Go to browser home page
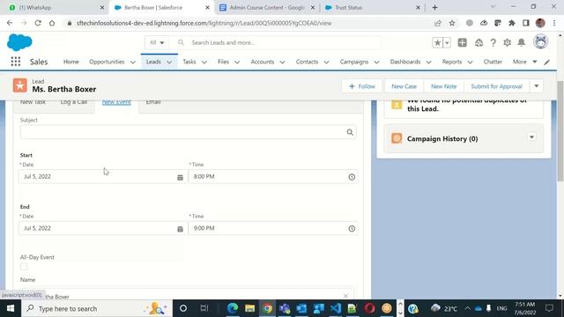The image size is (564, 317). point(52,23)
